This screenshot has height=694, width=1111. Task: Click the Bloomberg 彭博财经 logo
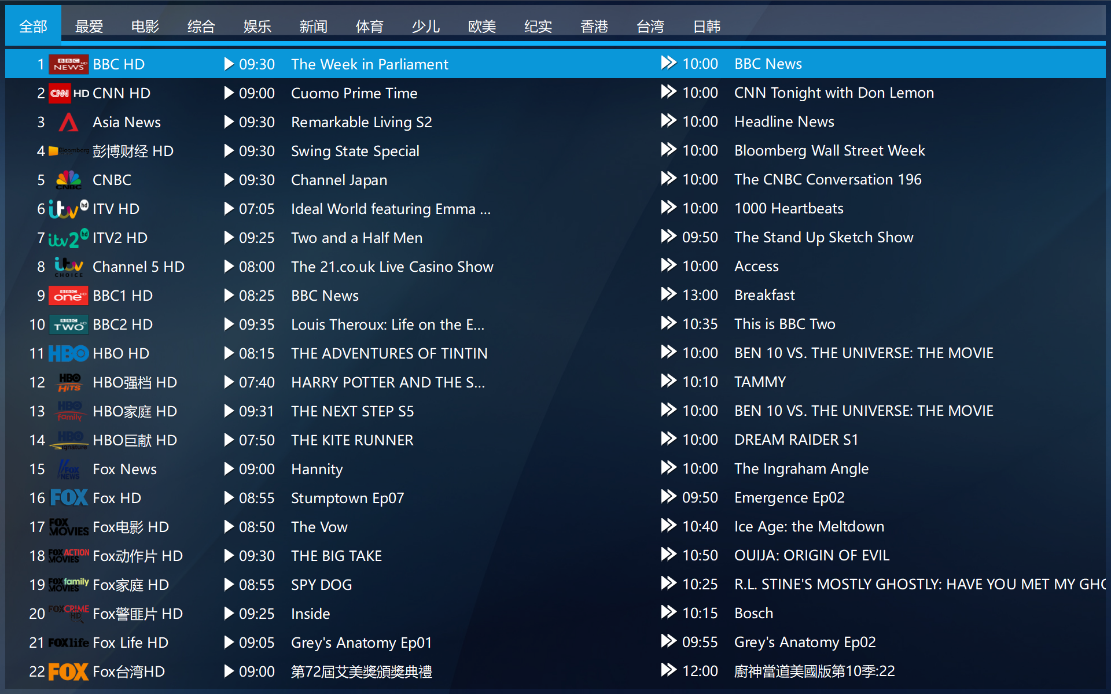tap(68, 151)
